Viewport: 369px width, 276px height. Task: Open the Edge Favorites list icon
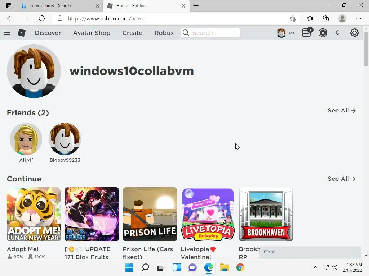tap(310, 18)
